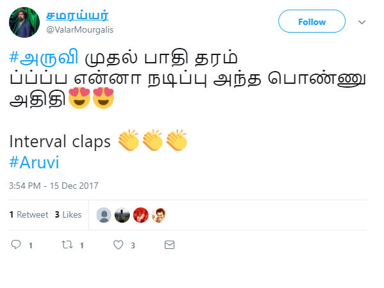
Task: Click the envelope direct message icon
Action: (x=170, y=244)
